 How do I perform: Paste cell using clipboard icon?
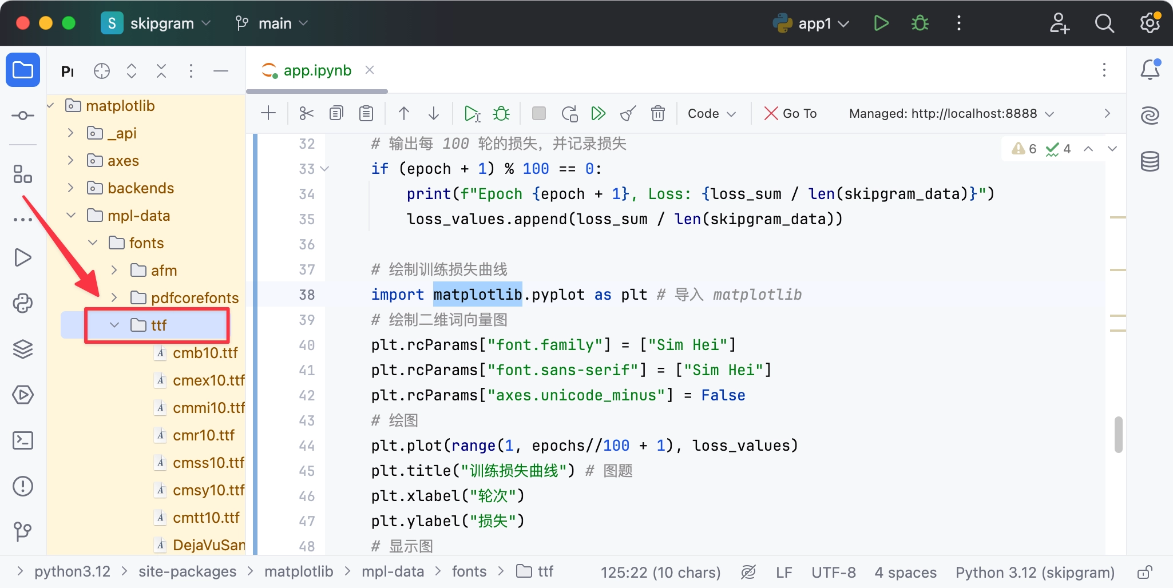tap(366, 113)
